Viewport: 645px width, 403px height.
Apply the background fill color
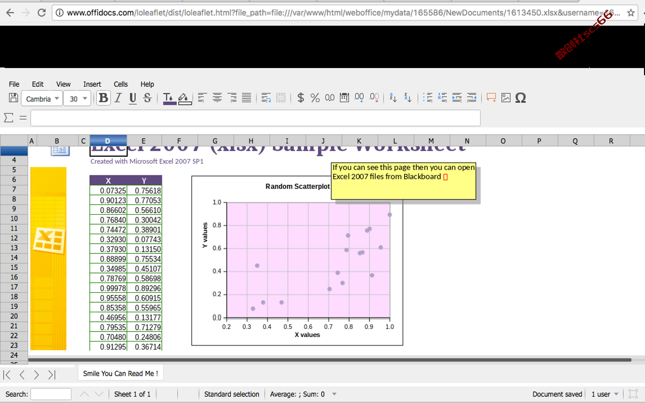(x=184, y=98)
